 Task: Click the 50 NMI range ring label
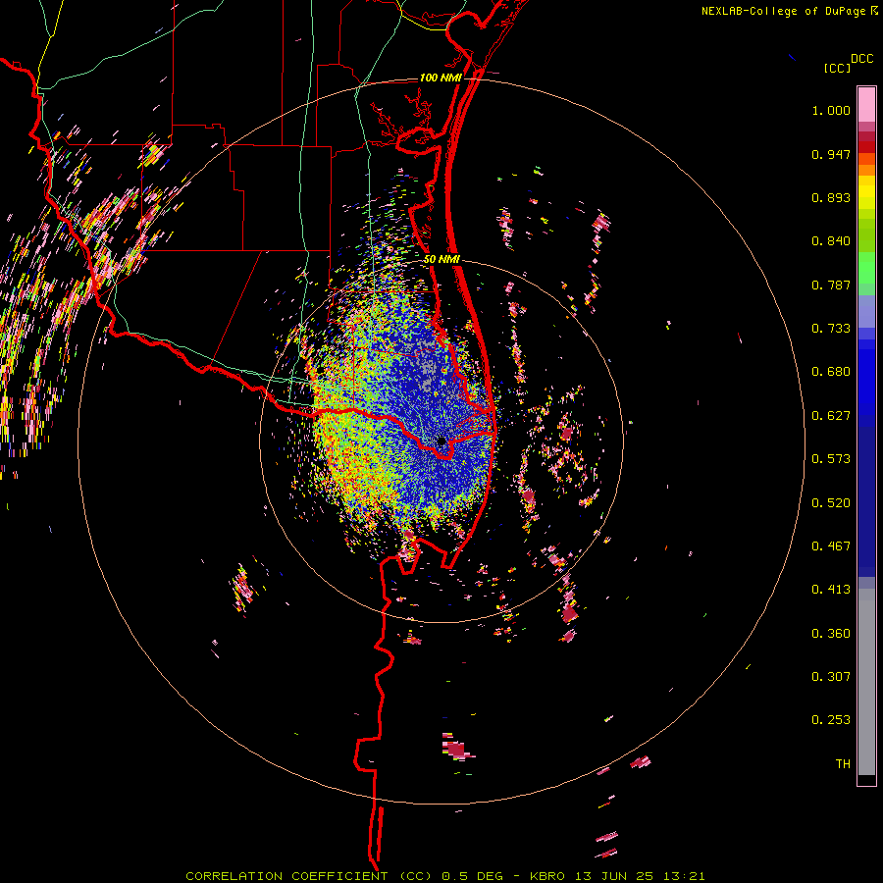pyautogui.click(x=442, y=260)
